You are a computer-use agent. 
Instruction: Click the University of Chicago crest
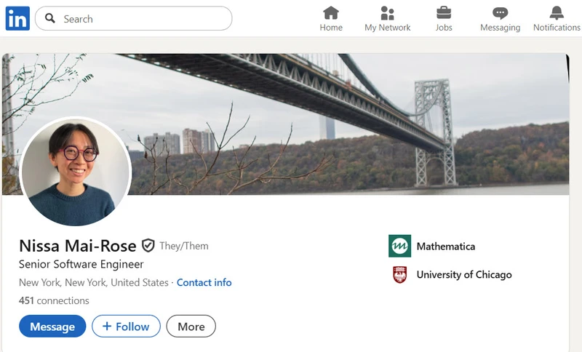pos(399,275)
